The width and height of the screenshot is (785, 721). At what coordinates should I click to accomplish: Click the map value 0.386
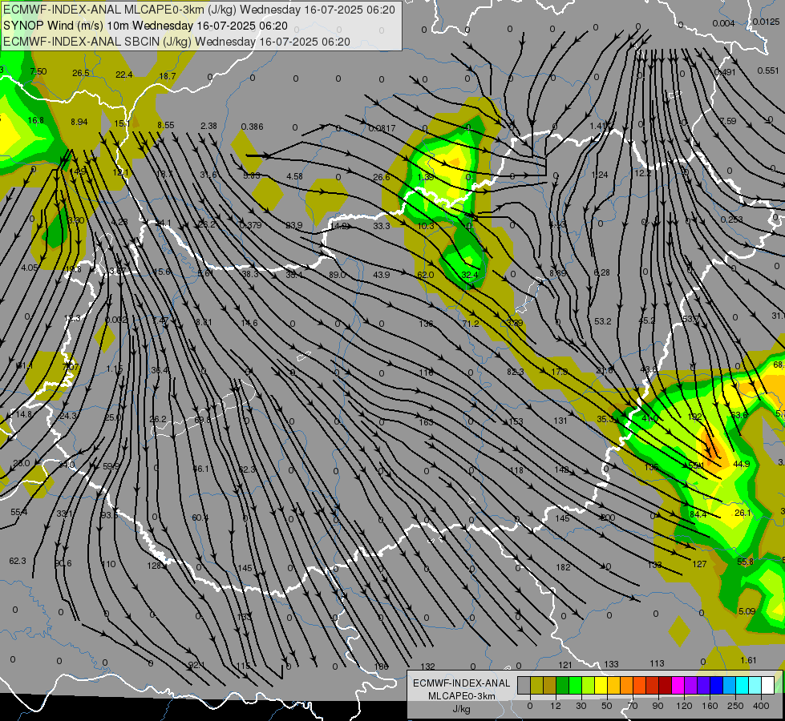(252, 127)
